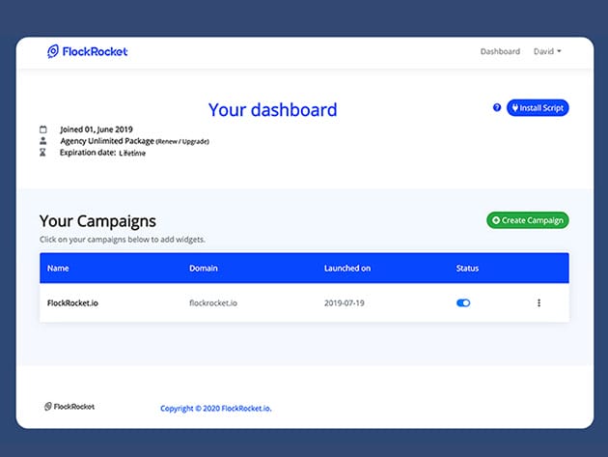This screenshot has width=608, height=457.
Task: Open the blue help question mark icon
Action: (497, 107)
